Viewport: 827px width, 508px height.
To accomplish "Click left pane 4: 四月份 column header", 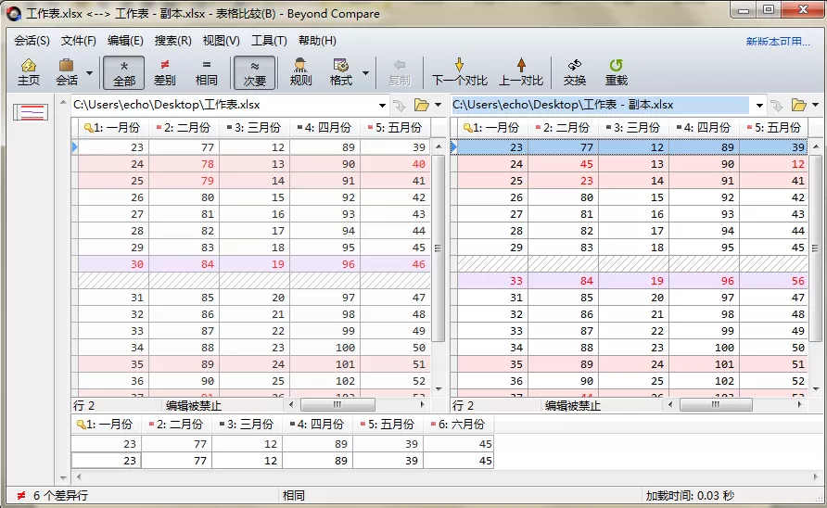I will point(325,127).
